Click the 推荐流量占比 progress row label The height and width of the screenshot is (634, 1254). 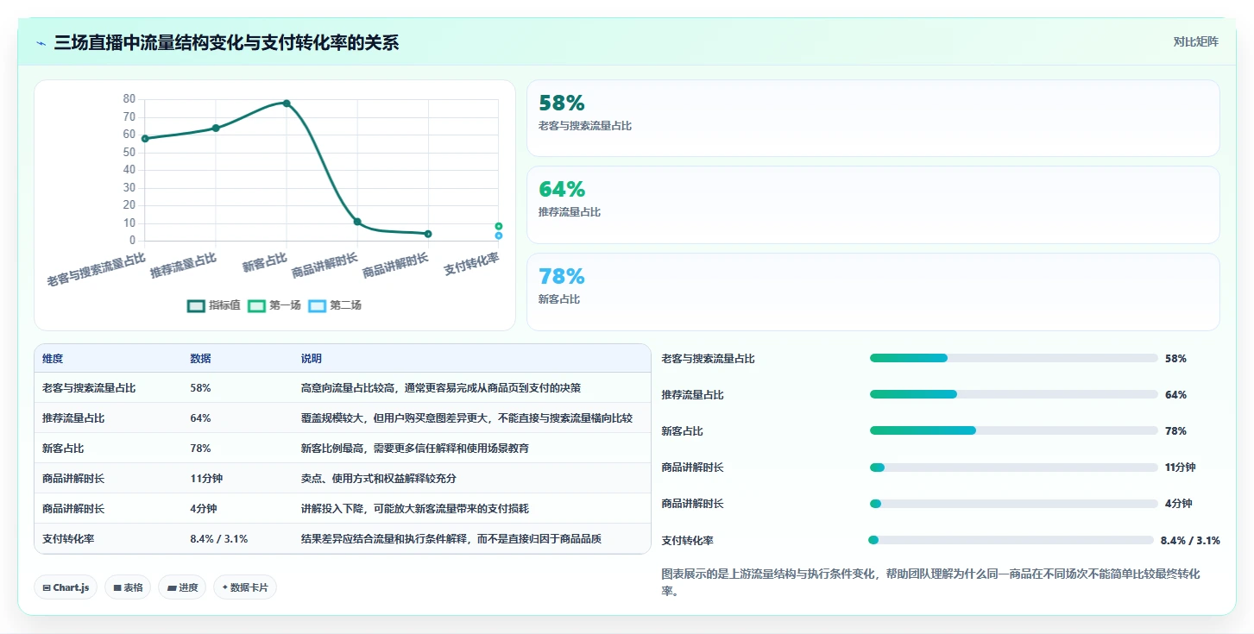(x=692, y=395)
